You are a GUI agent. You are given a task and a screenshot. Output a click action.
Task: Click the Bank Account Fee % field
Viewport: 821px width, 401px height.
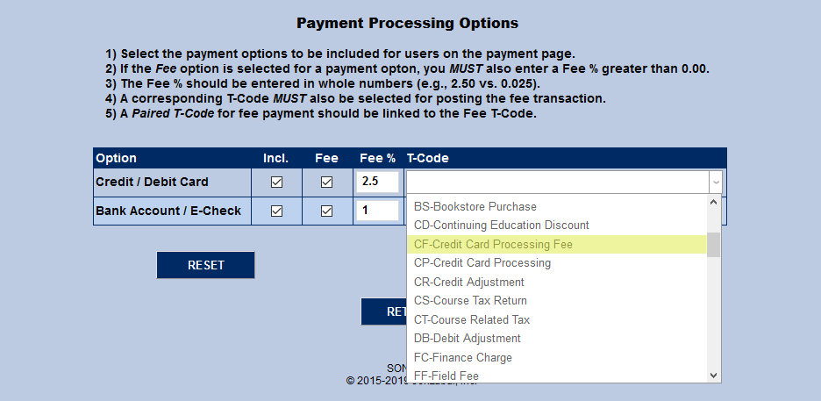coord(377,211)
